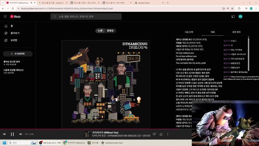259x146 pixels.
Task: Open the Chrome three-dot menu
Action: coord(256,9)
